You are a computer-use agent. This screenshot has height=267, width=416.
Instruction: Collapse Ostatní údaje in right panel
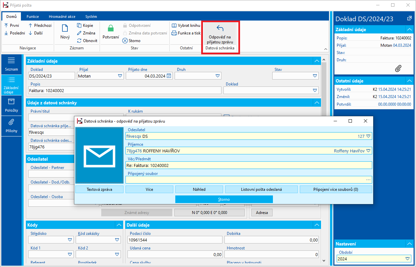409,81
